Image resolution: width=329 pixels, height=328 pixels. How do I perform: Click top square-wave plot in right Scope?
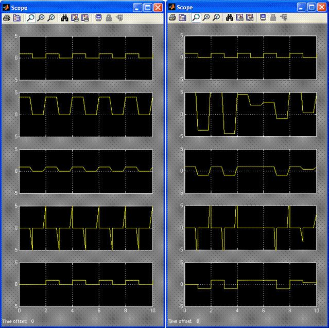point(251,58)
